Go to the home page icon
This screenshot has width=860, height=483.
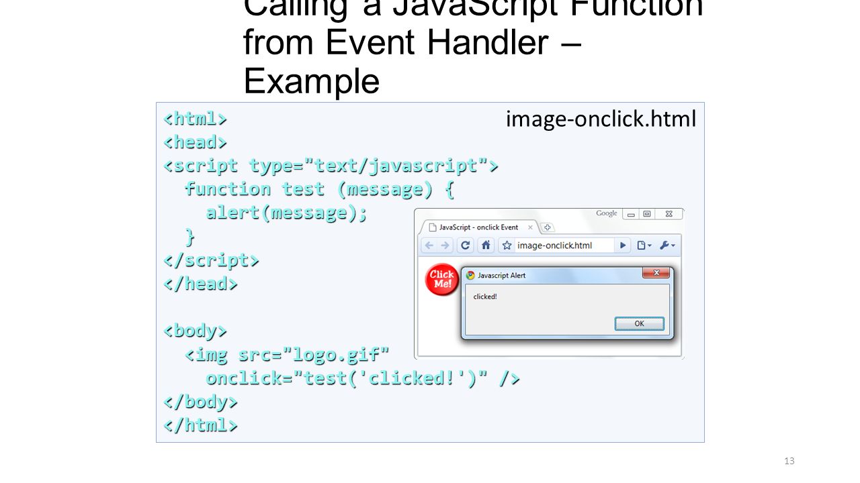pos(486,246)
